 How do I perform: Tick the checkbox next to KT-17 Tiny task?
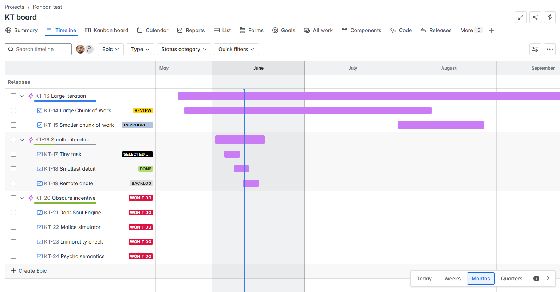[13, 154]
